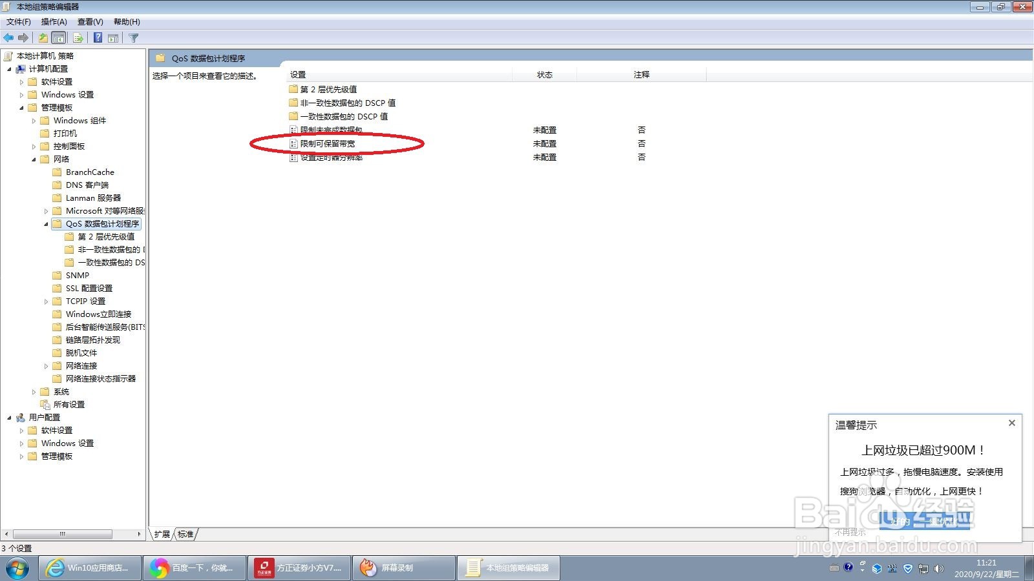Open the 操作(A) menu
The width and height of the screenshot is (1034, 581).
point(54,22)
